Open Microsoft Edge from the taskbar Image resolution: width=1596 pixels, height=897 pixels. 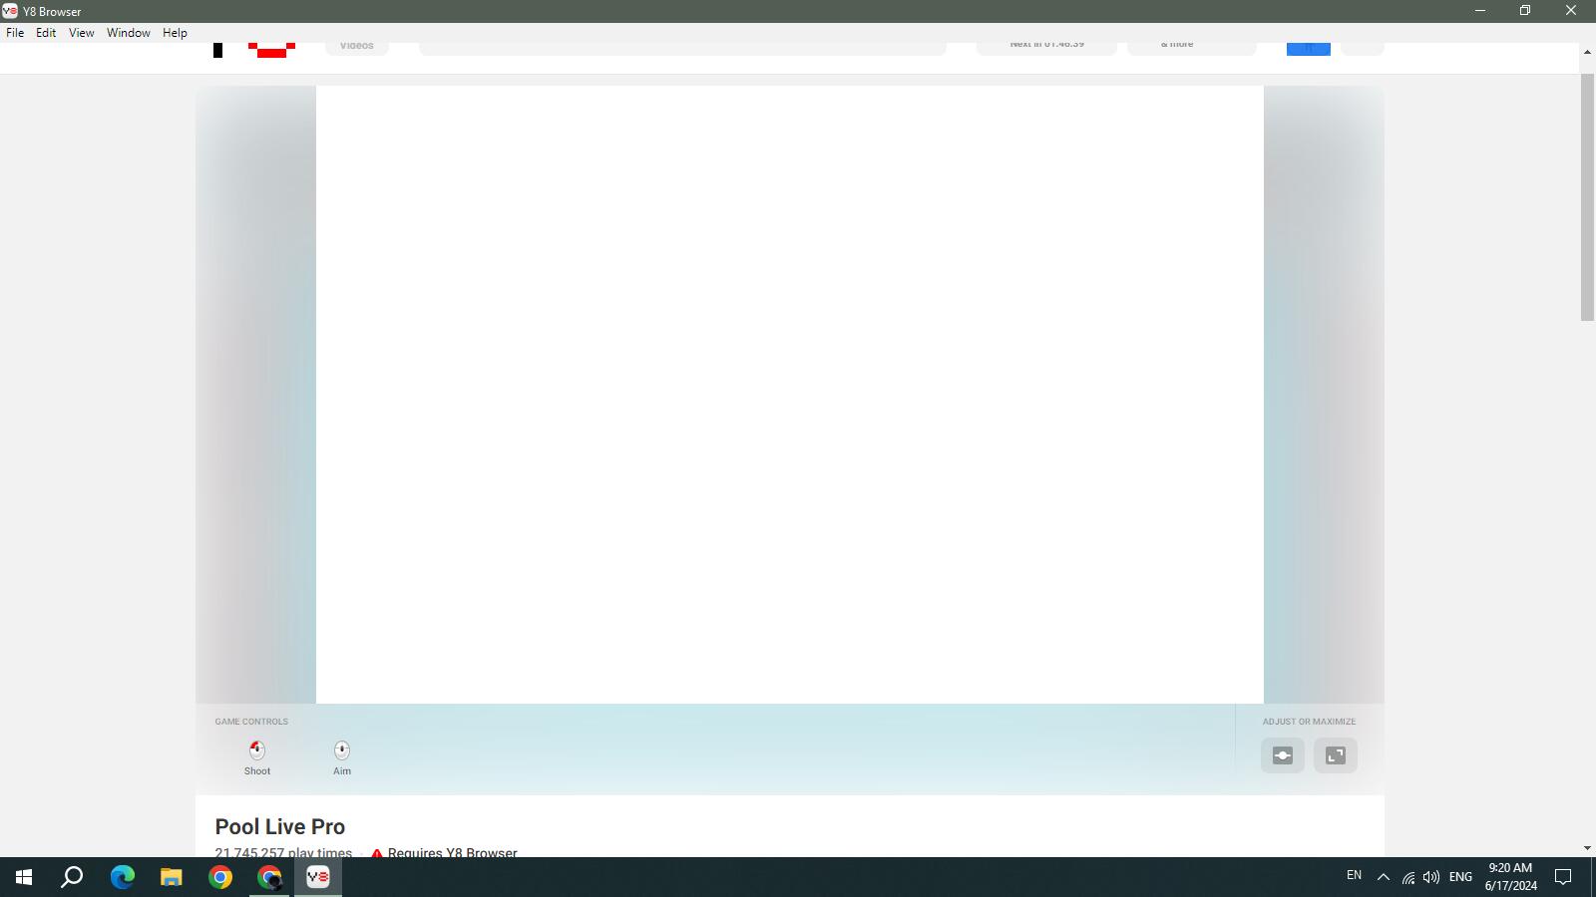(123, 877)
